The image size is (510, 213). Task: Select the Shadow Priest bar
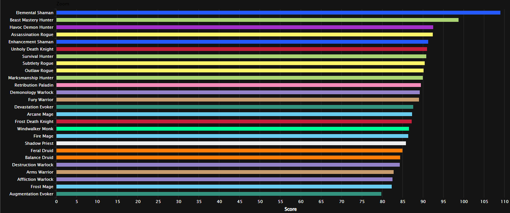[x=231, y=143]
